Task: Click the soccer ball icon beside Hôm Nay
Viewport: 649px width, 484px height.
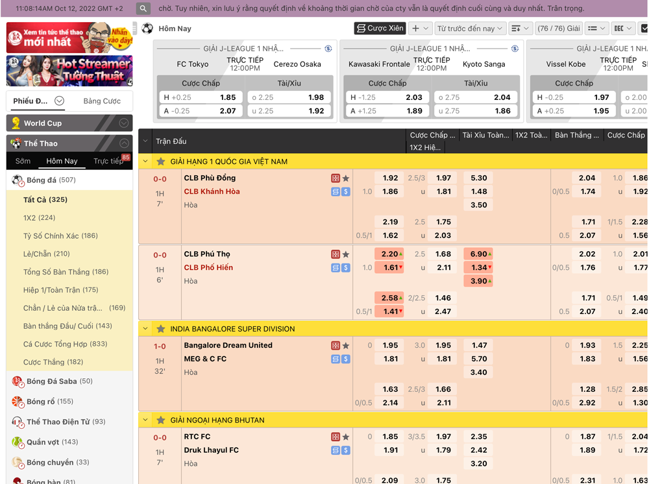Action: [147, 29]
